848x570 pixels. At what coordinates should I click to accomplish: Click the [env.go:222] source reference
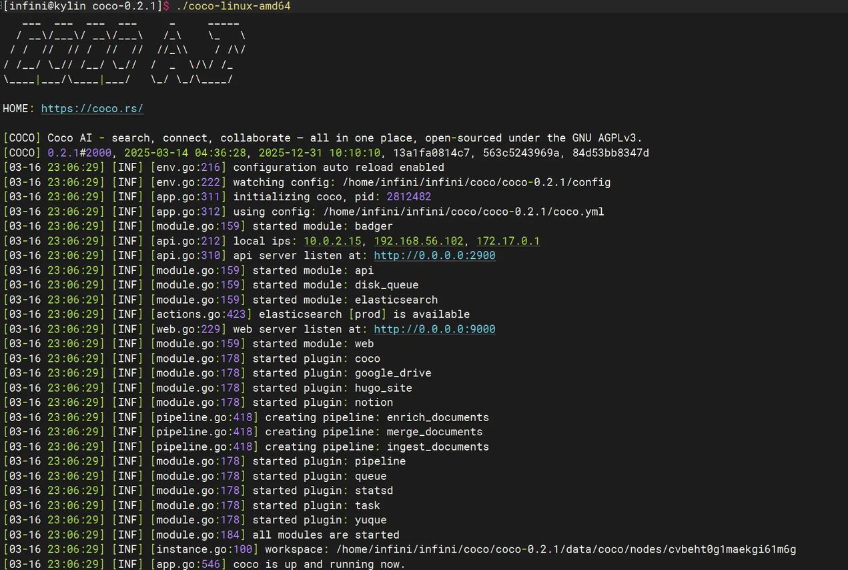click(x=188, y=182)
